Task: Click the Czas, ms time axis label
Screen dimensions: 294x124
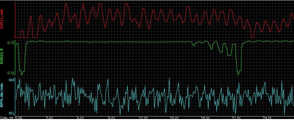Action: click(x=7, y=118)
